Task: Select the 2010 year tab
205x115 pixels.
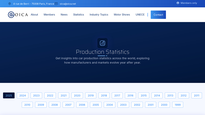Action: [27, 105]
